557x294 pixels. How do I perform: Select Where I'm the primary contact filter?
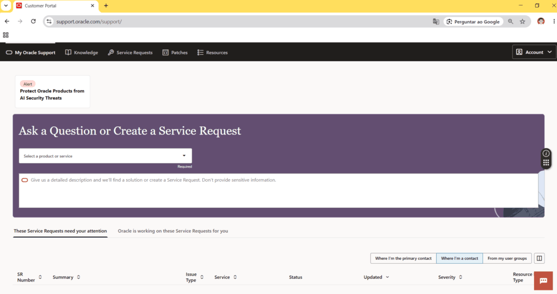[x=403, y=258]
